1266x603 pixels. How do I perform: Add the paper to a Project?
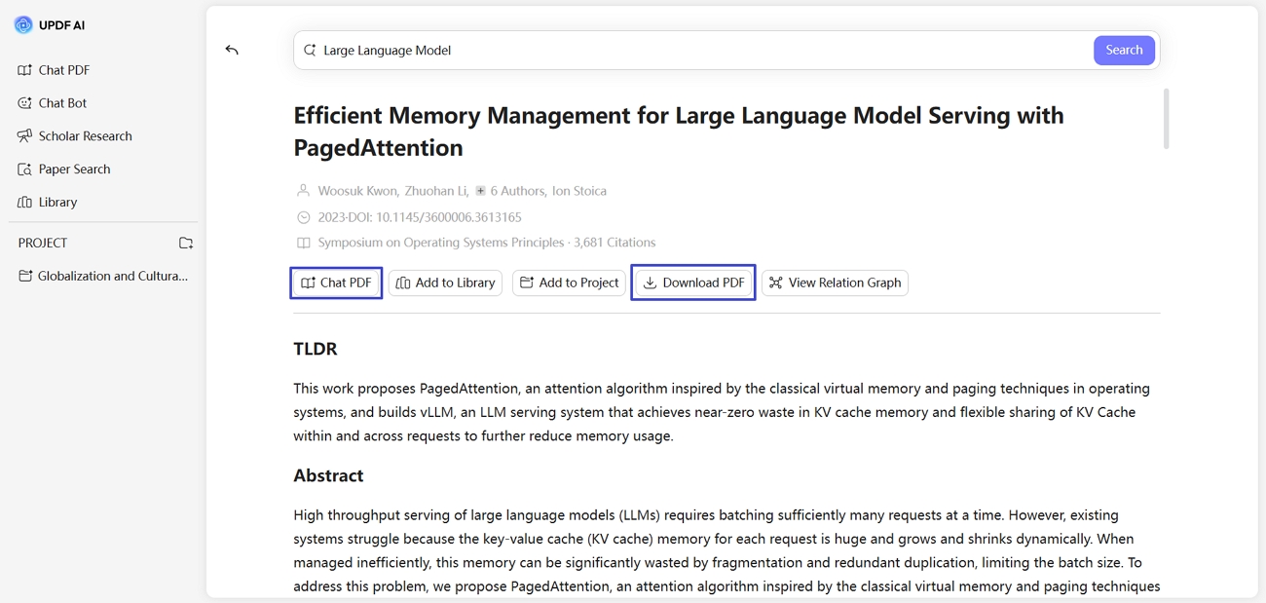(569, 283)
